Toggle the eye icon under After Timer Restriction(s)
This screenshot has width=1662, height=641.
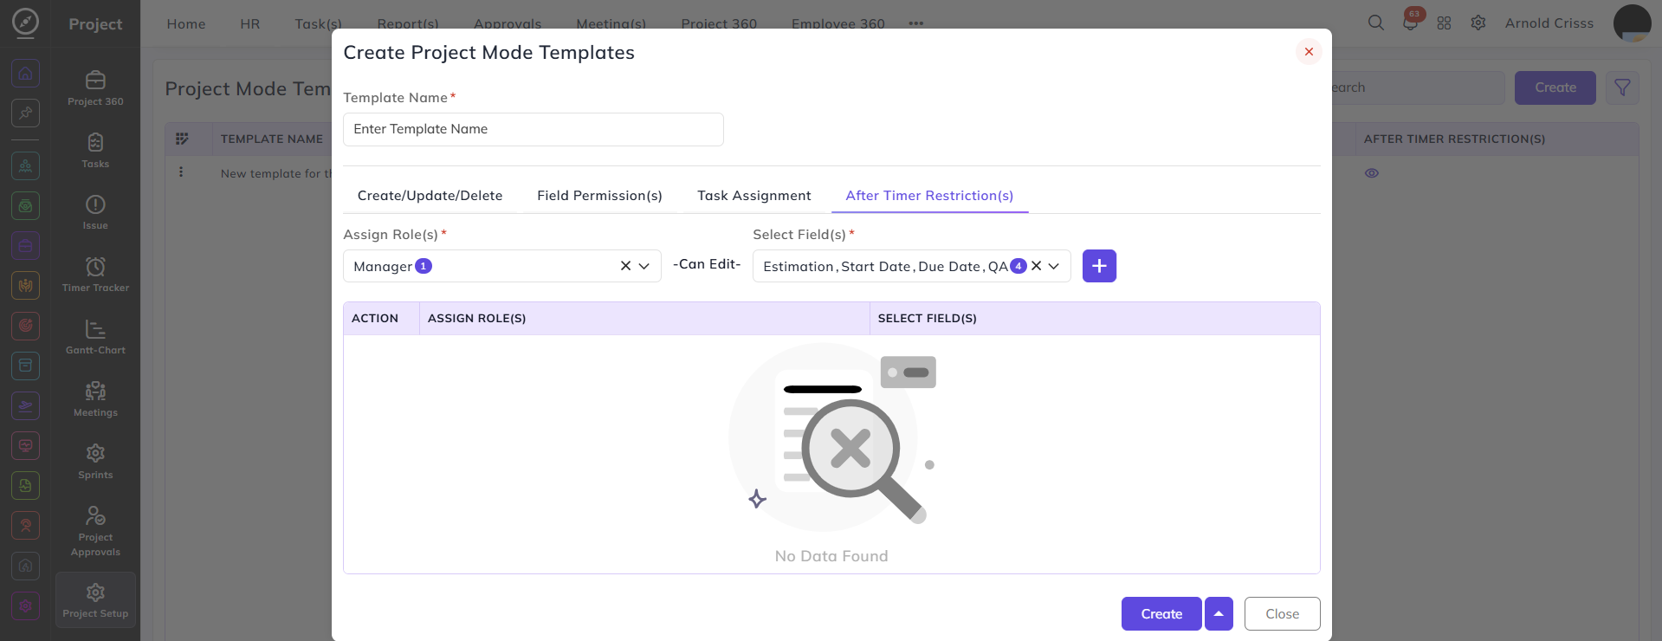pyautogui.click(x=1372, y=173)
